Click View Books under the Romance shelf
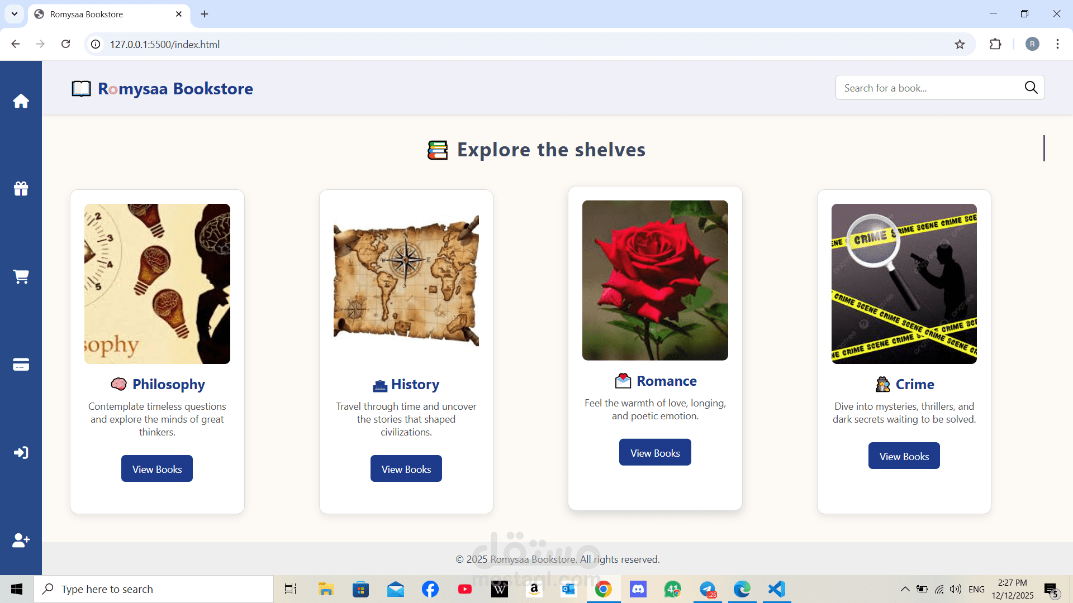This screenshot has width=1073, height=603. point(654,452)
